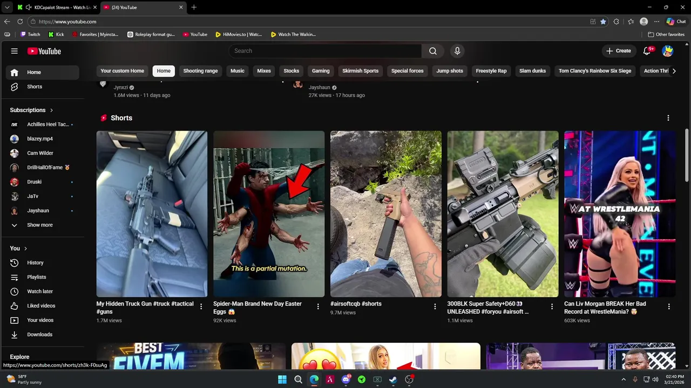Show hidden system tray icons
691x388 pixels.
point(624,379)
